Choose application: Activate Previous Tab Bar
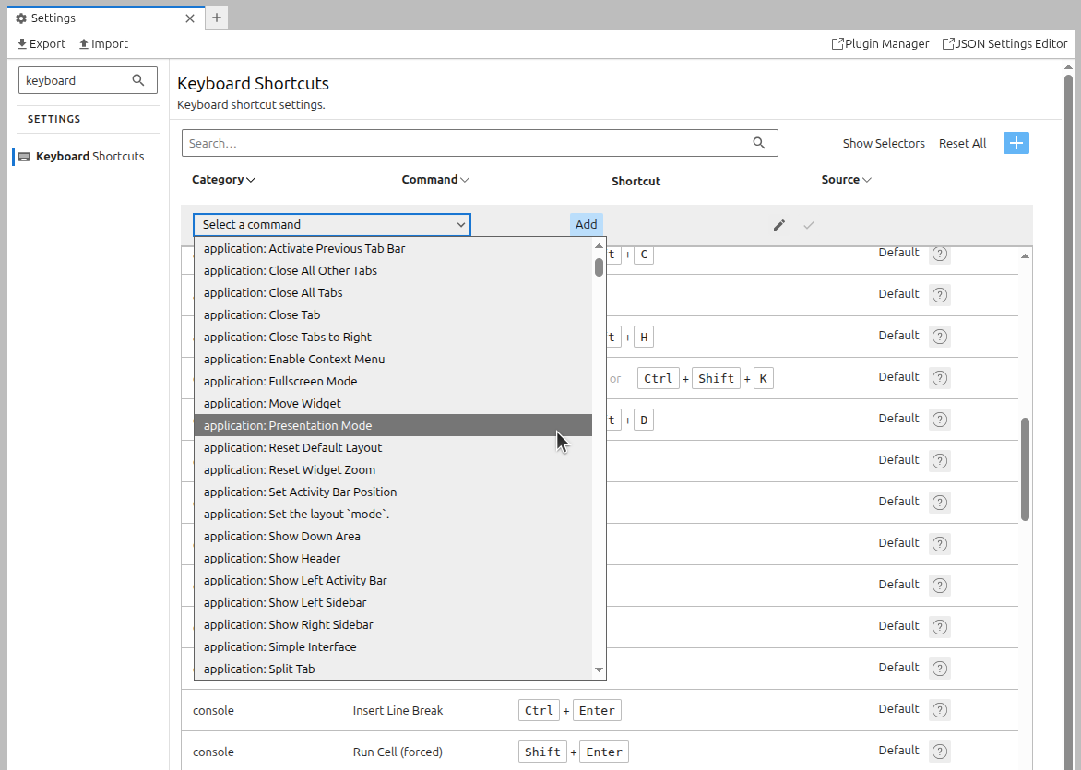 click(x=393, y=249)
